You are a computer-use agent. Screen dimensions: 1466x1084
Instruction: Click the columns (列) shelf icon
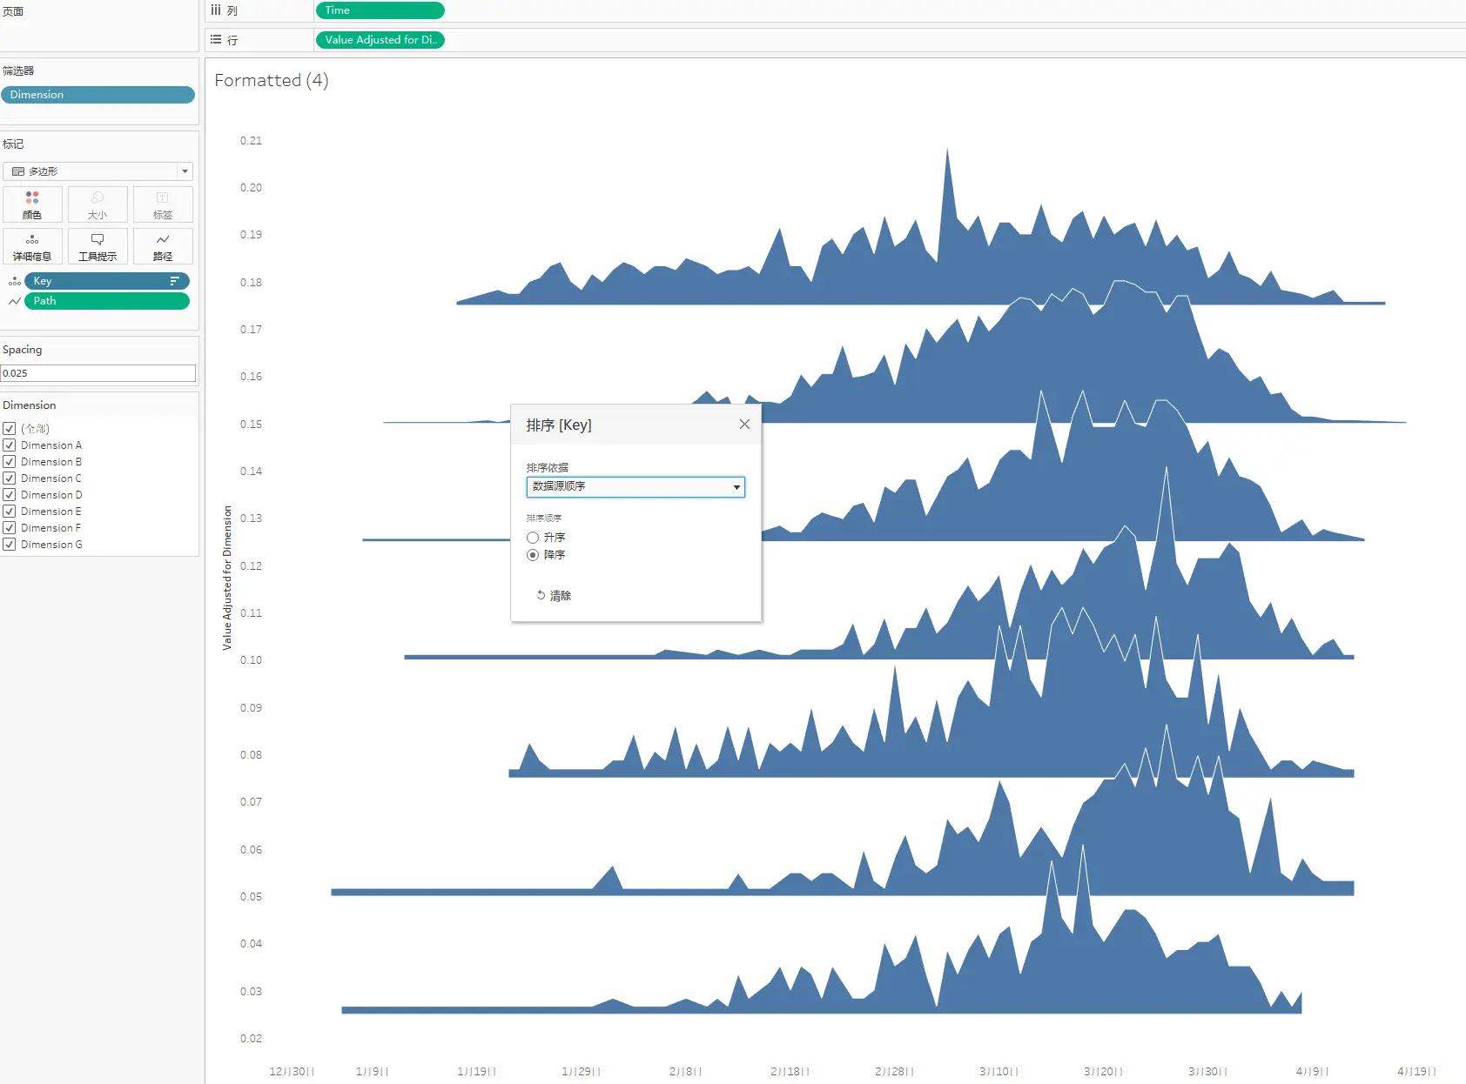click(216, 10)
